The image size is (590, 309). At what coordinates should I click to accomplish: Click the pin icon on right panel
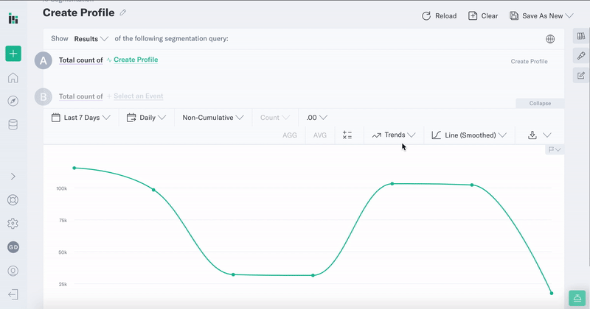click(581, 56)
